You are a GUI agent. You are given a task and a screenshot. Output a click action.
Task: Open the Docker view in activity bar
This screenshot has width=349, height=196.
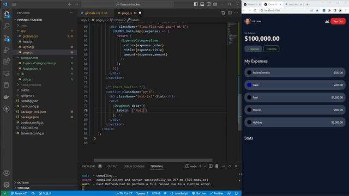tap(7, 97)
